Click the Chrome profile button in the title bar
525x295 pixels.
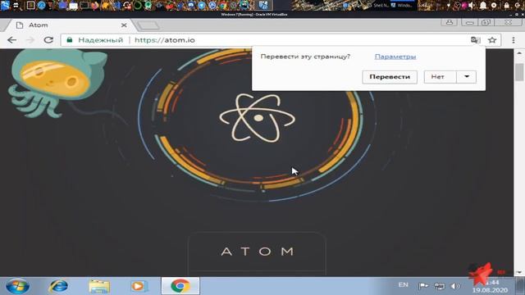[450, 22]
